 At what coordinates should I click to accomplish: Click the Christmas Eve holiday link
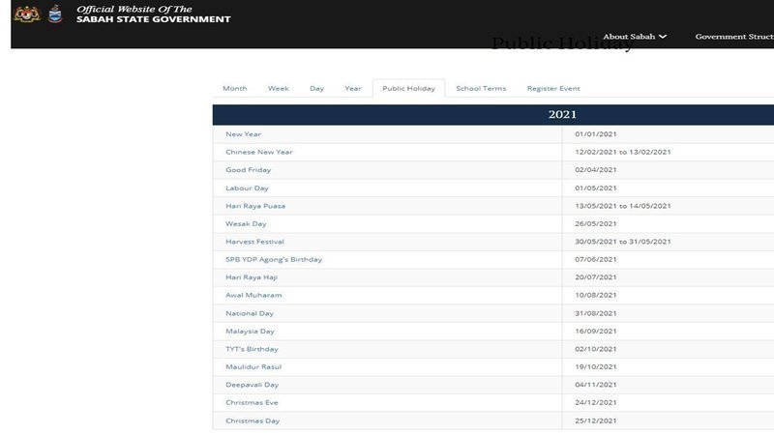[251, 403]
